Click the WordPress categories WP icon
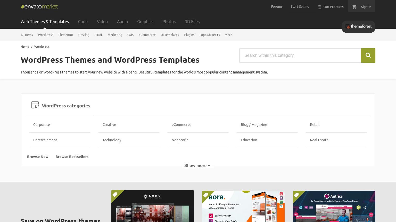This screenshot has height=222, width=396. (x=35, y=105)
